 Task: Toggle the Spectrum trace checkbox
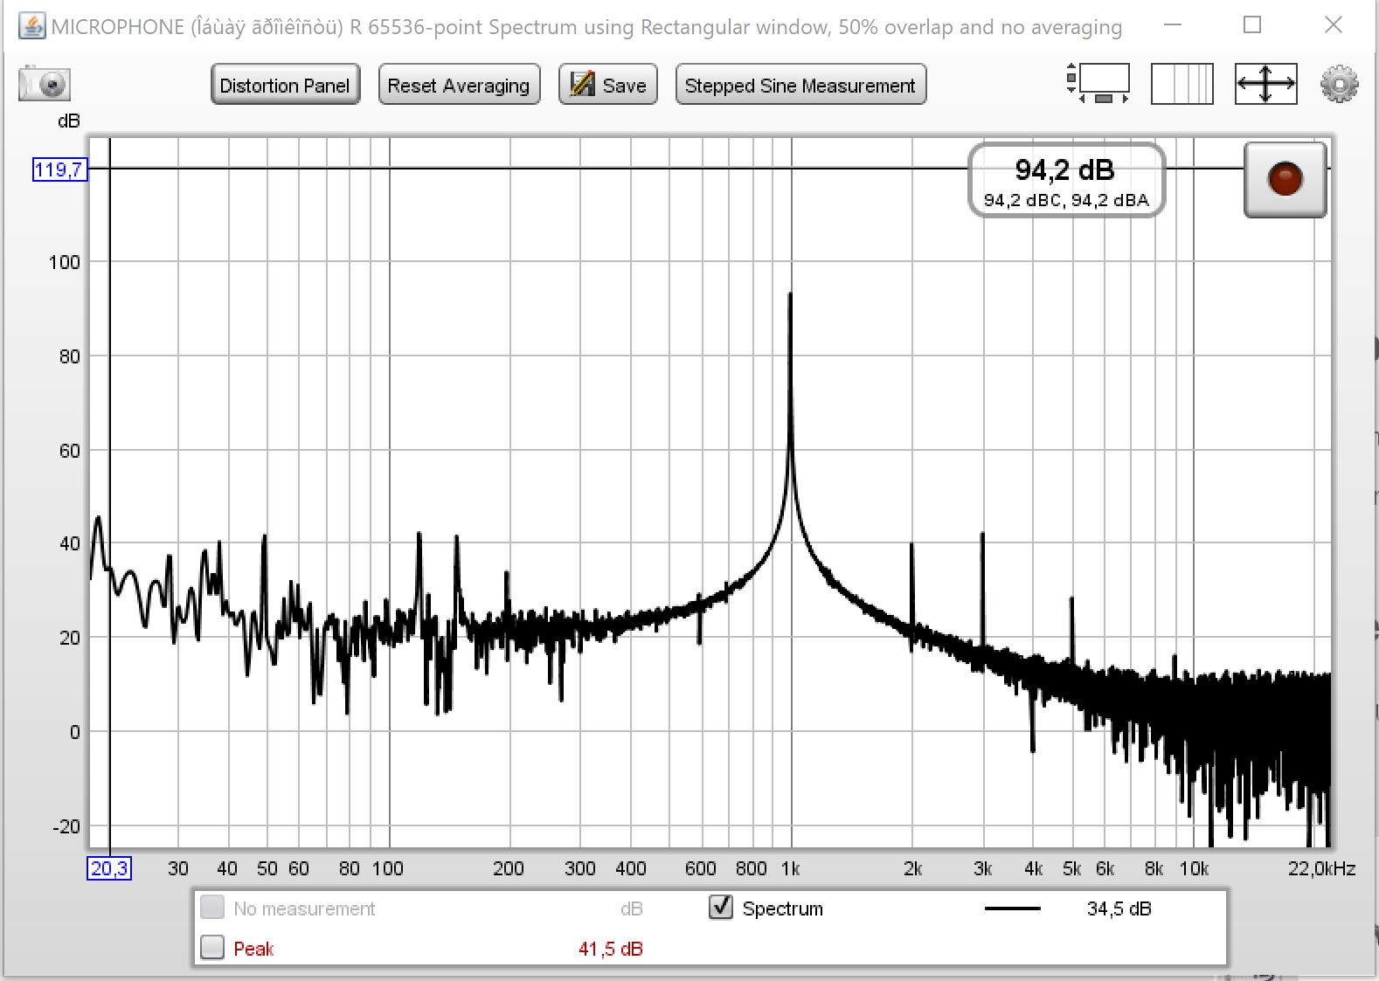click(721, 908)
